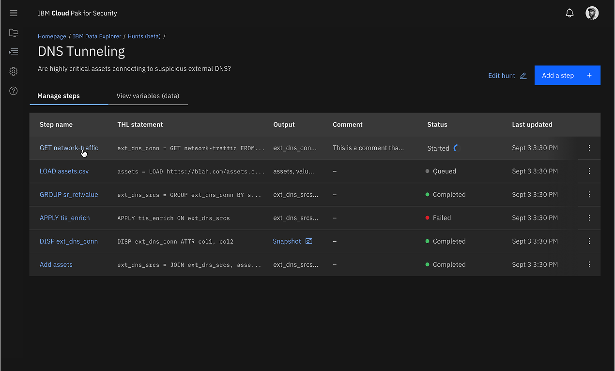615x371 pixels.
Task: Click the Comment column header
Action: tap(348, 124)
